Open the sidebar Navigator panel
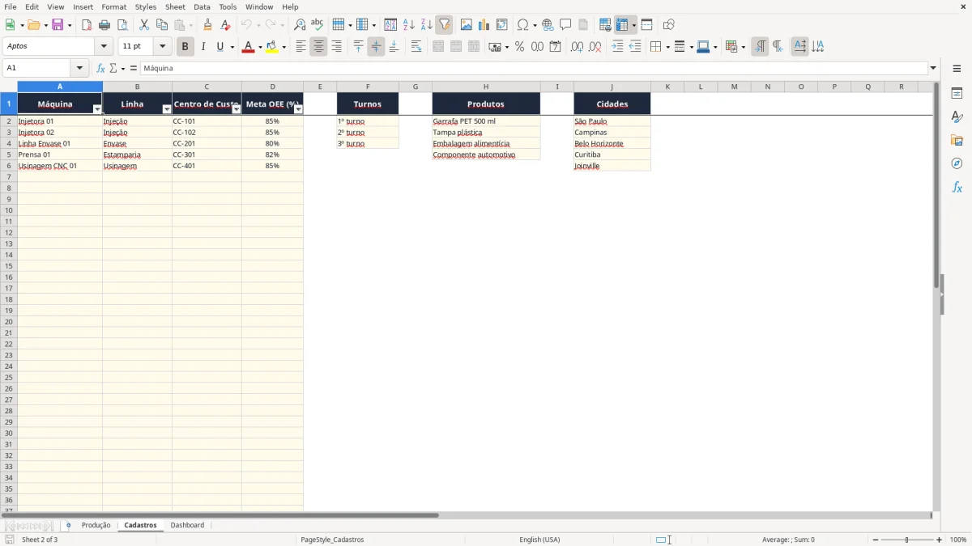972x546 pixels. pyautogui.click(x=957, y=163)
